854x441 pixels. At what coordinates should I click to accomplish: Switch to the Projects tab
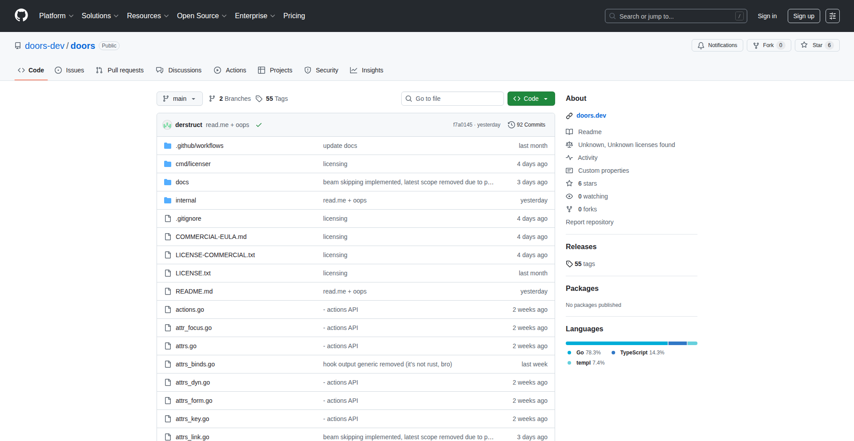coord(275,70)
